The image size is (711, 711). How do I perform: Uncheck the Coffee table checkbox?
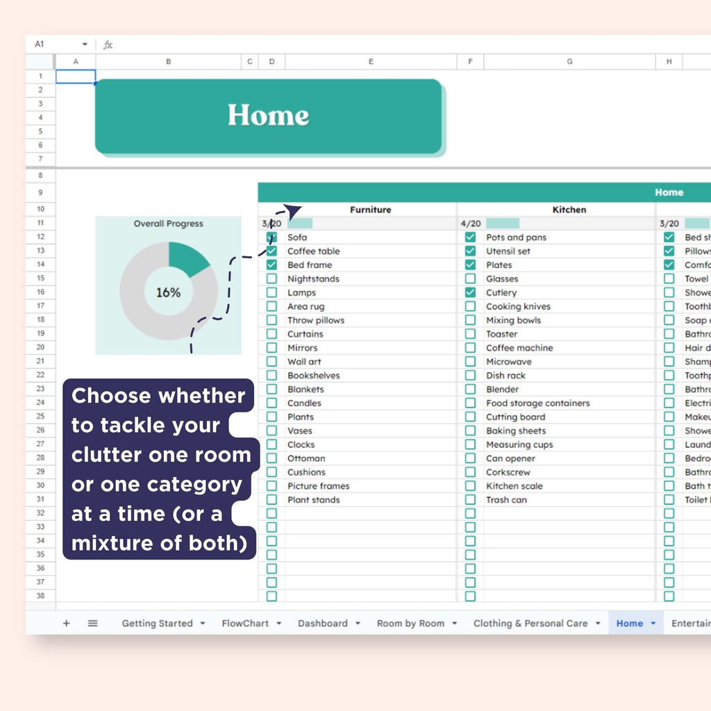(271, 251)
